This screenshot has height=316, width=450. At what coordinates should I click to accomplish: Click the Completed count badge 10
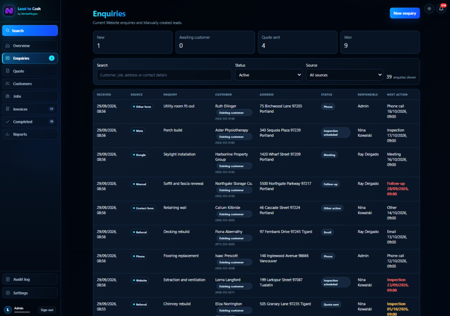(x=52, y=122)
